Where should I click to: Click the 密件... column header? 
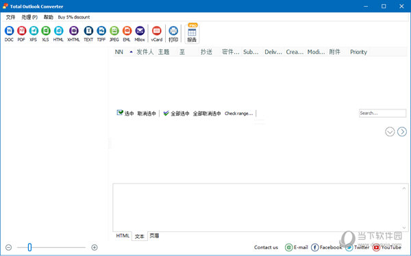(231, 52)
